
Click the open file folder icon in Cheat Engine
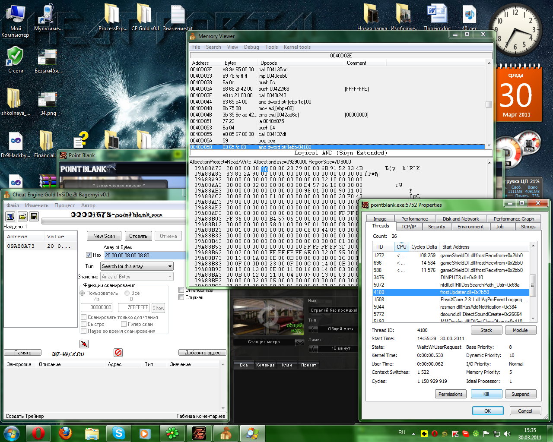point(22,216)
